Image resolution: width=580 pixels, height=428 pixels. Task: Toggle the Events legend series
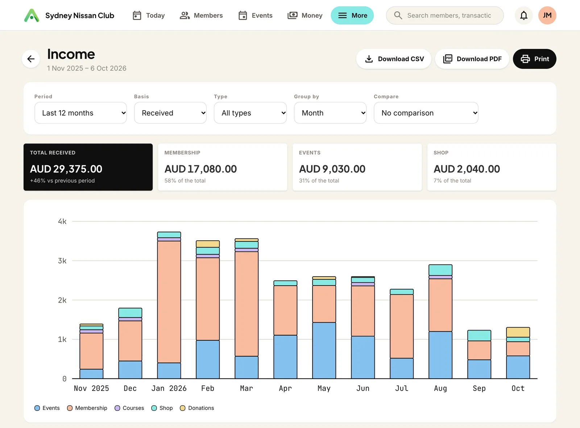[47, 408]
